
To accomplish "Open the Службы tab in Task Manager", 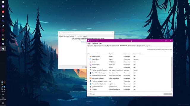I will pos(148,46).
